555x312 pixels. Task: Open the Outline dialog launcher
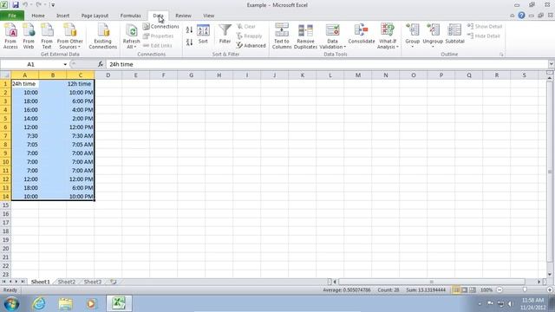click(501, 55)
